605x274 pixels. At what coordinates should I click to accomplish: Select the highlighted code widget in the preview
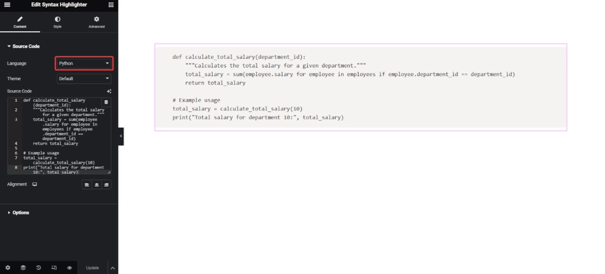coord(361,87)
